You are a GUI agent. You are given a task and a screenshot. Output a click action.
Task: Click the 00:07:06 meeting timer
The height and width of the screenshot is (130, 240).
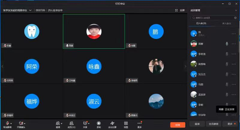click(40, 10)
